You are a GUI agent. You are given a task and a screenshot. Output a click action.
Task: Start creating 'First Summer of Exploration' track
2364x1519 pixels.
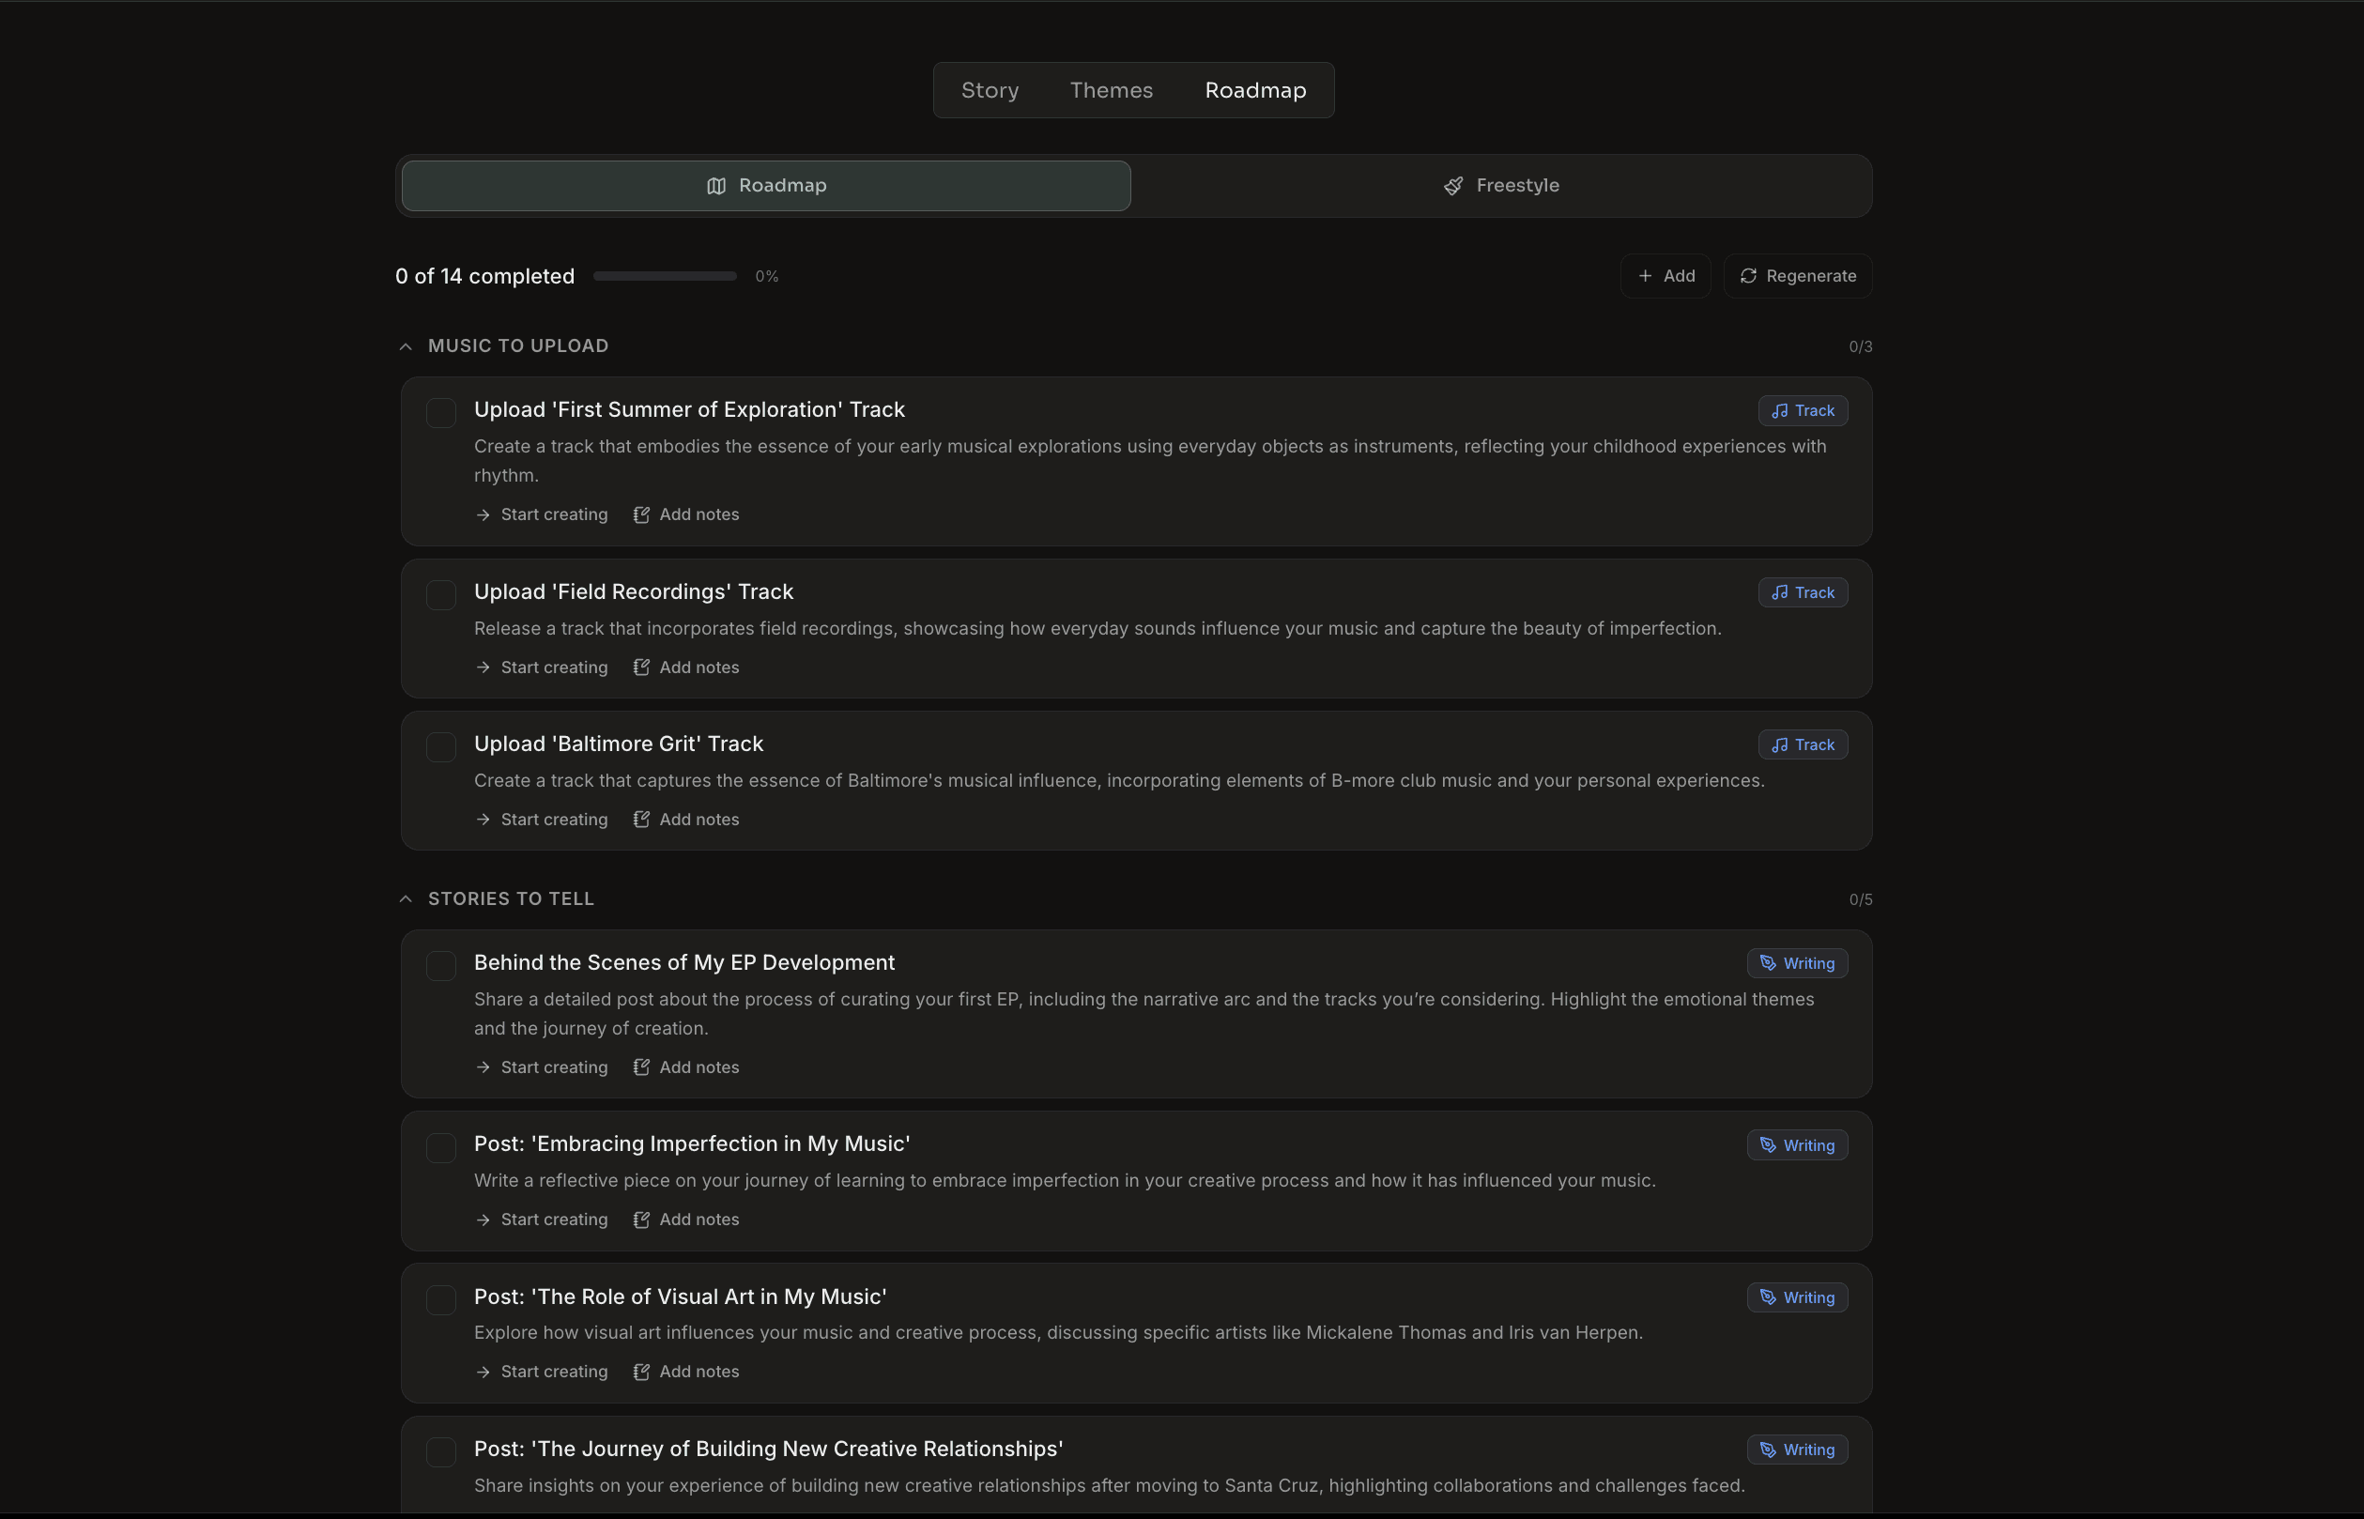click(x=542, y=514)
